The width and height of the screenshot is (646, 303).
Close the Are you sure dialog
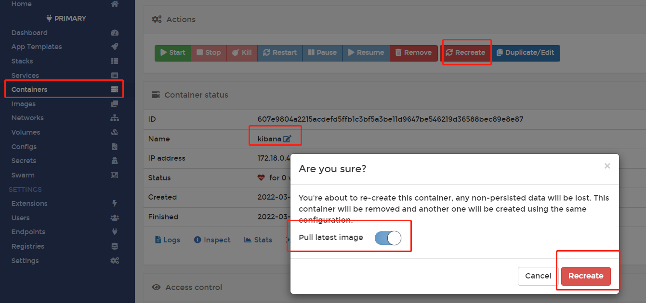tap(607, 166)
